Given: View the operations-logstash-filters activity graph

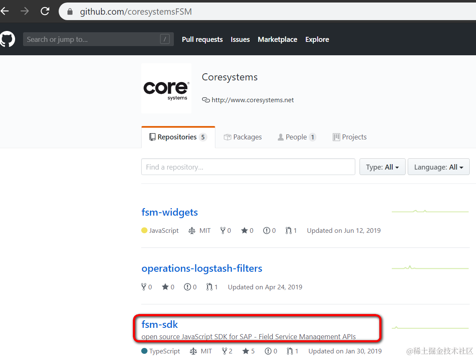Looking at the screenshot, I should tap(430, 268).
